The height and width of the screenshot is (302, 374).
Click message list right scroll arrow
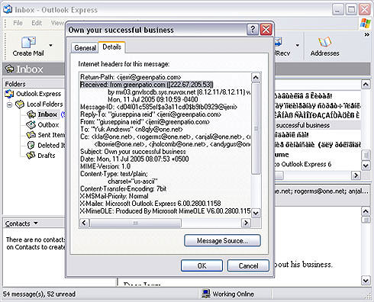[356, 175]
